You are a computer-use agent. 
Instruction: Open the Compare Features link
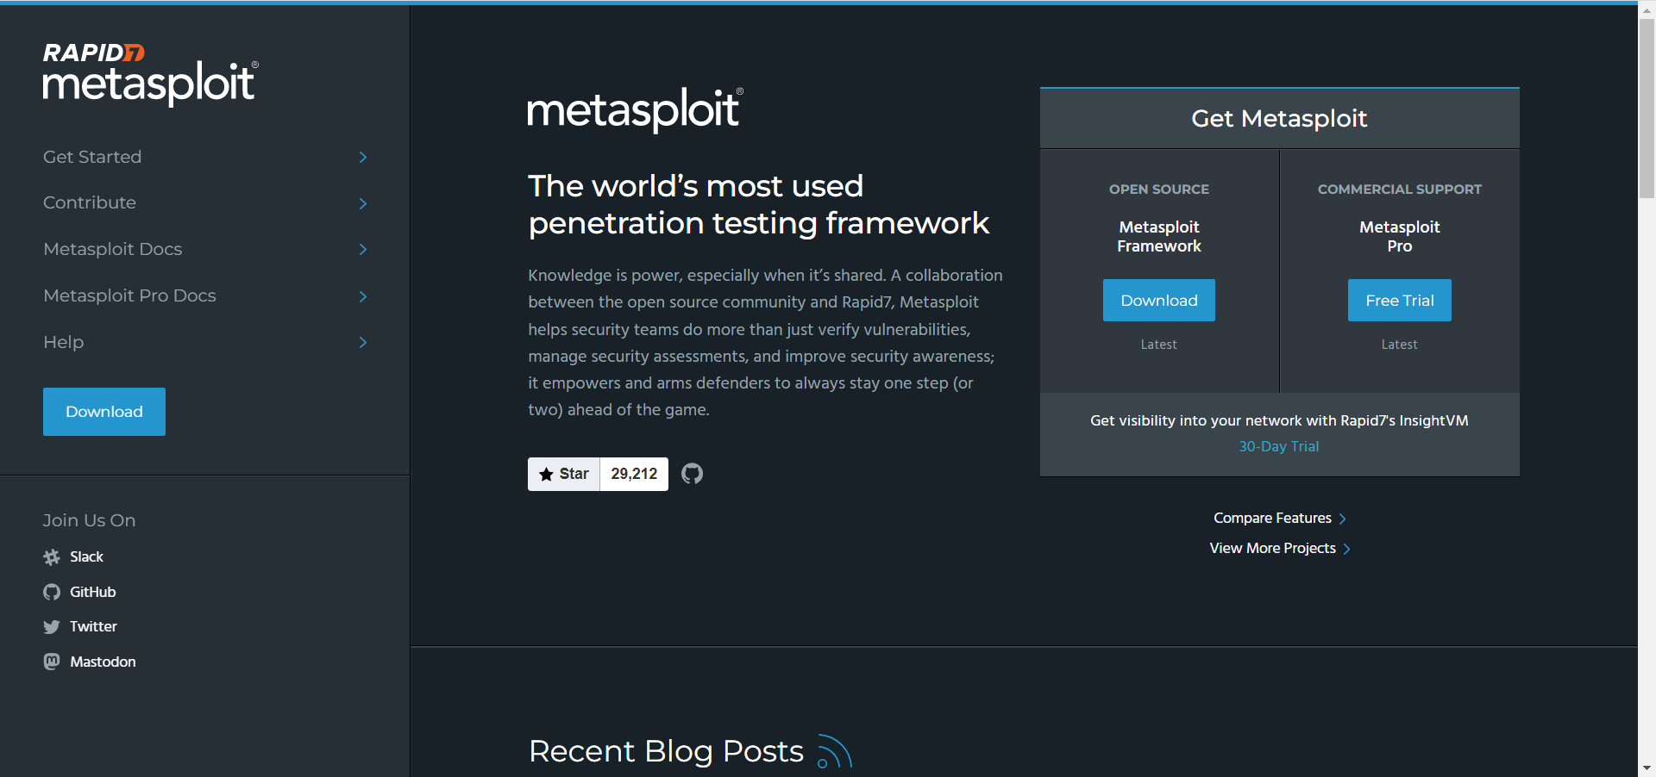click(x=1272, y=518)
